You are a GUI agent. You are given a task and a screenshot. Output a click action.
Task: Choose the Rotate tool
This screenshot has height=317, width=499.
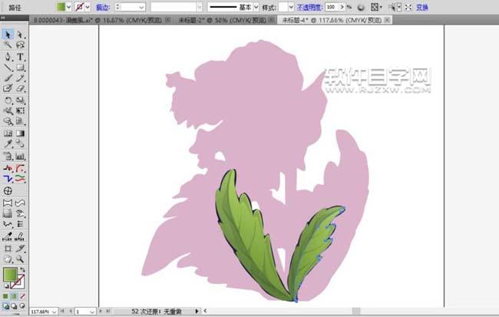[x=8, y=101]
